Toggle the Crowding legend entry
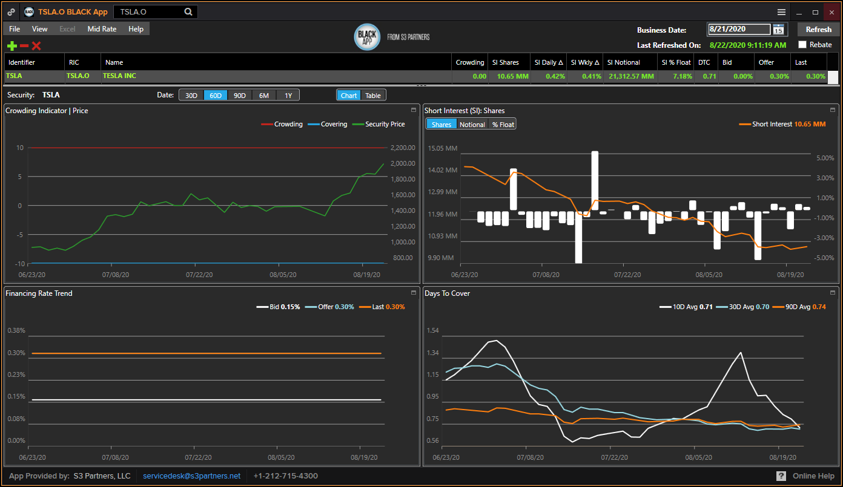 pyautogui.click(x=282, y=124)
